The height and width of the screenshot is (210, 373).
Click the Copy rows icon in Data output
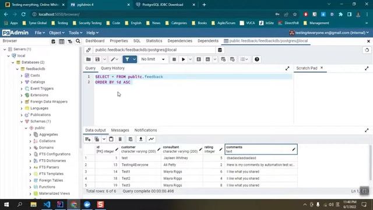coord(97,139)
